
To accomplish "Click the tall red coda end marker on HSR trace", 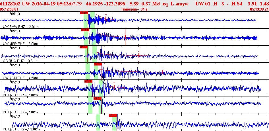I will pos(125,37).
